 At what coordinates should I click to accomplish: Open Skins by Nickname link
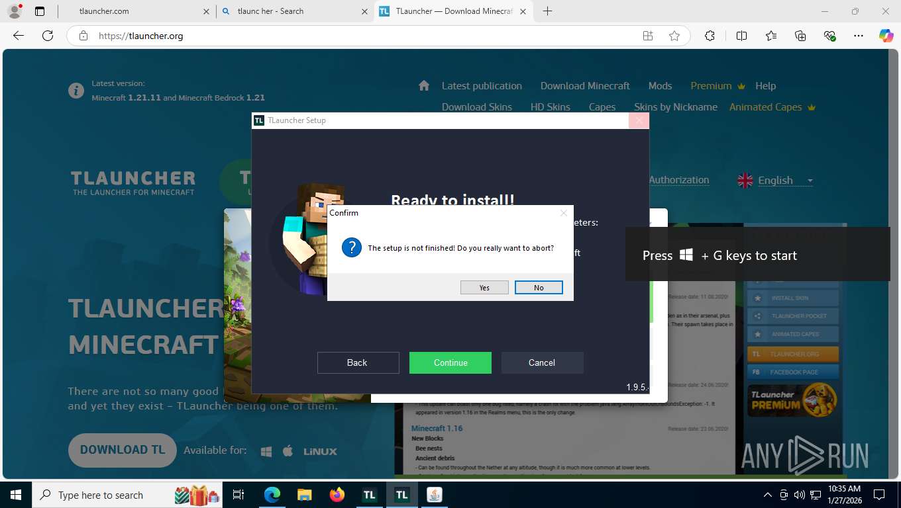coord(676,107)
